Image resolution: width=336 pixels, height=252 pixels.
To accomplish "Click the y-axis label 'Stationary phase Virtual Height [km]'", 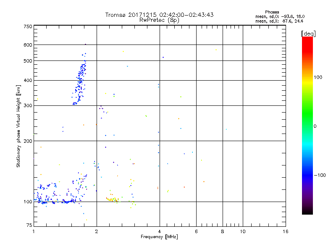I will (x=18, y=126).
